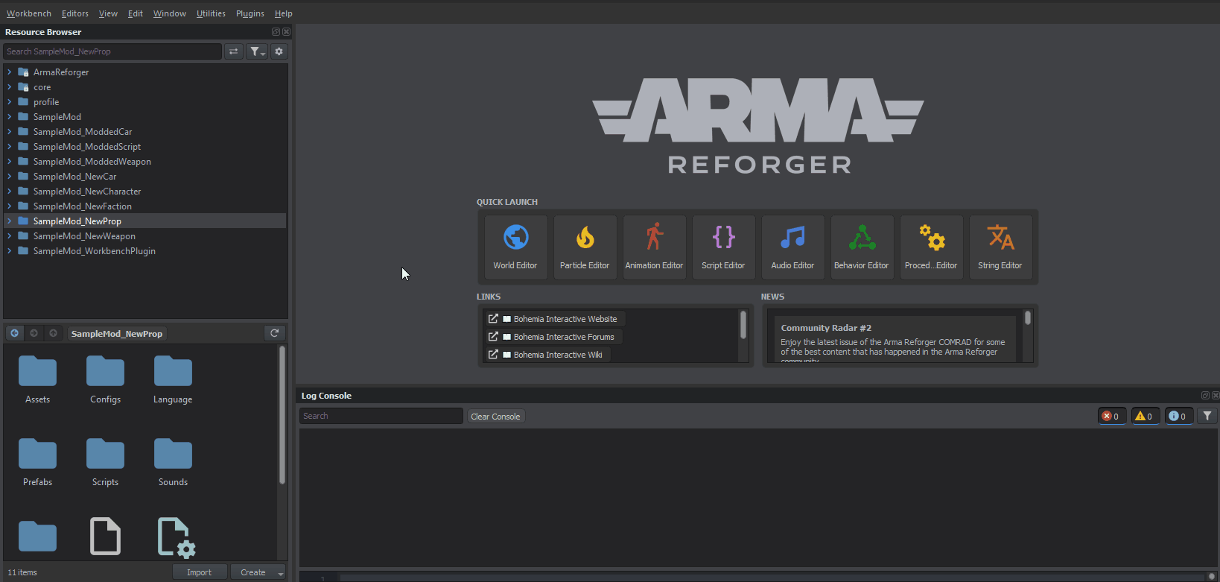Viewport: 1220px width, 582px height.
Task: Launch the Procedural Animation Editor
Action: 931,247
